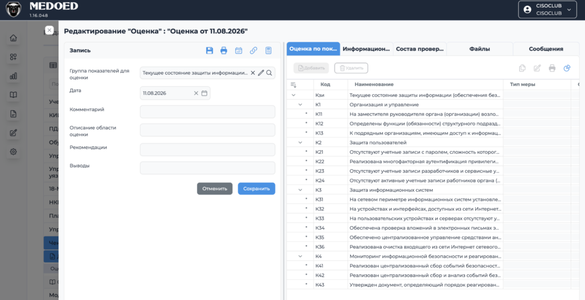585x300 pixels.
Task: Select row К35 Обеспечено централизованное управление
Action: [x=433, y=237]
